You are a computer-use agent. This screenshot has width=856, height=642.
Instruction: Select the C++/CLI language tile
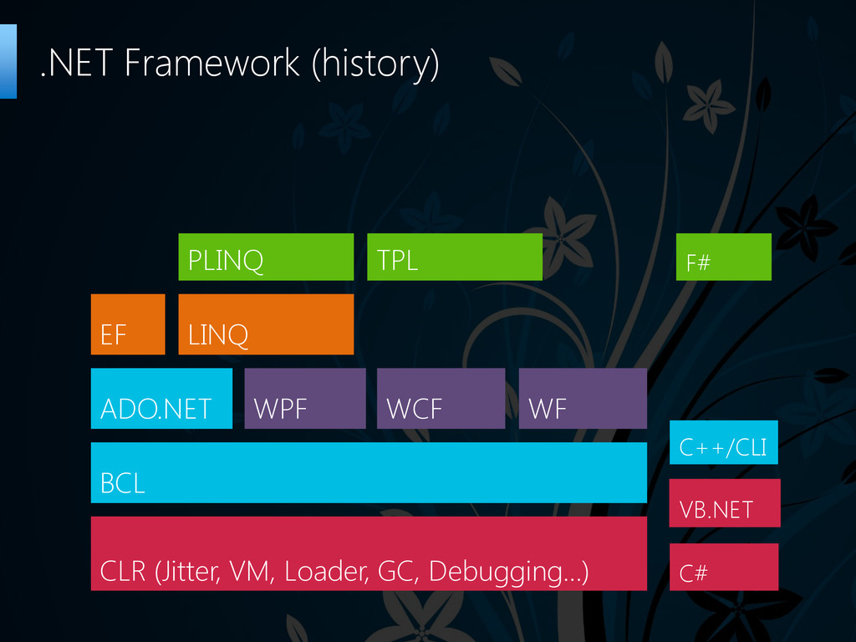click(x=724, y=442)
